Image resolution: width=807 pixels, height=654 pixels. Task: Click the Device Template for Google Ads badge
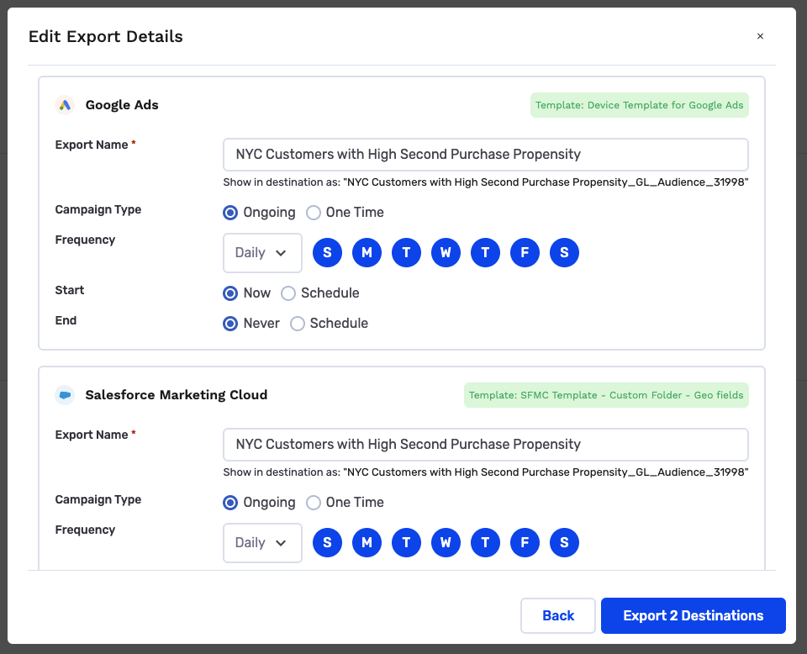coord(639,105)
